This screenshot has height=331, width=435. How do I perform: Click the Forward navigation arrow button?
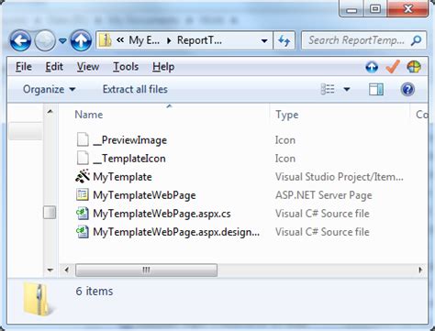pyautogui.click(x=45, y=40)
